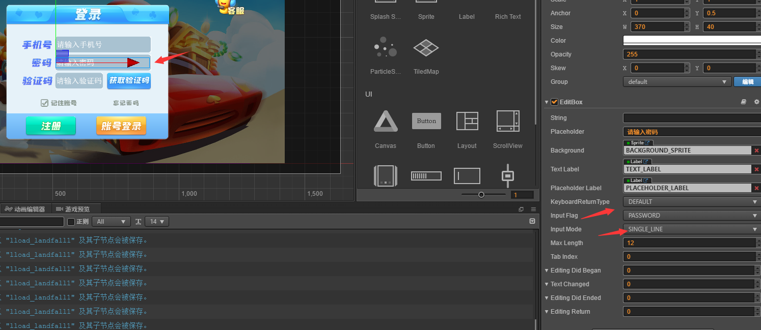Click the Size H field
Screen dimensions: 761x330
point(732,27)
